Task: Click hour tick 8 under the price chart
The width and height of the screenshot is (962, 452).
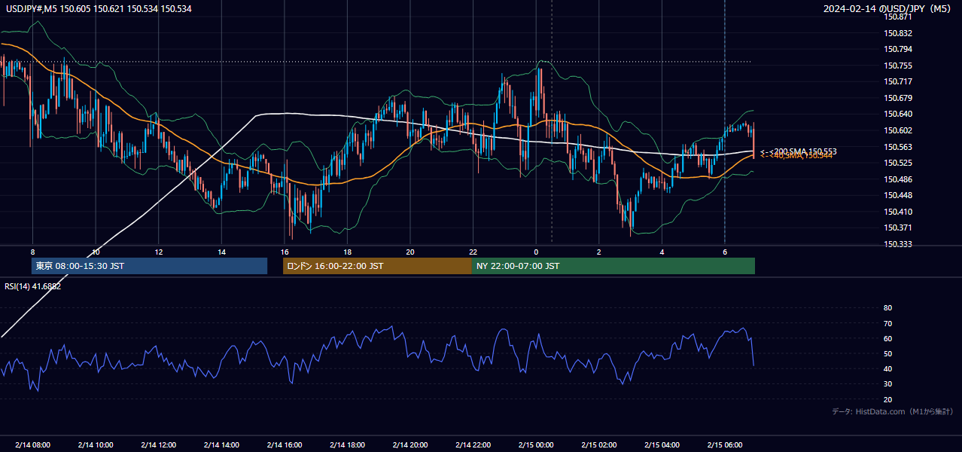Action: (x=32, y=252)
